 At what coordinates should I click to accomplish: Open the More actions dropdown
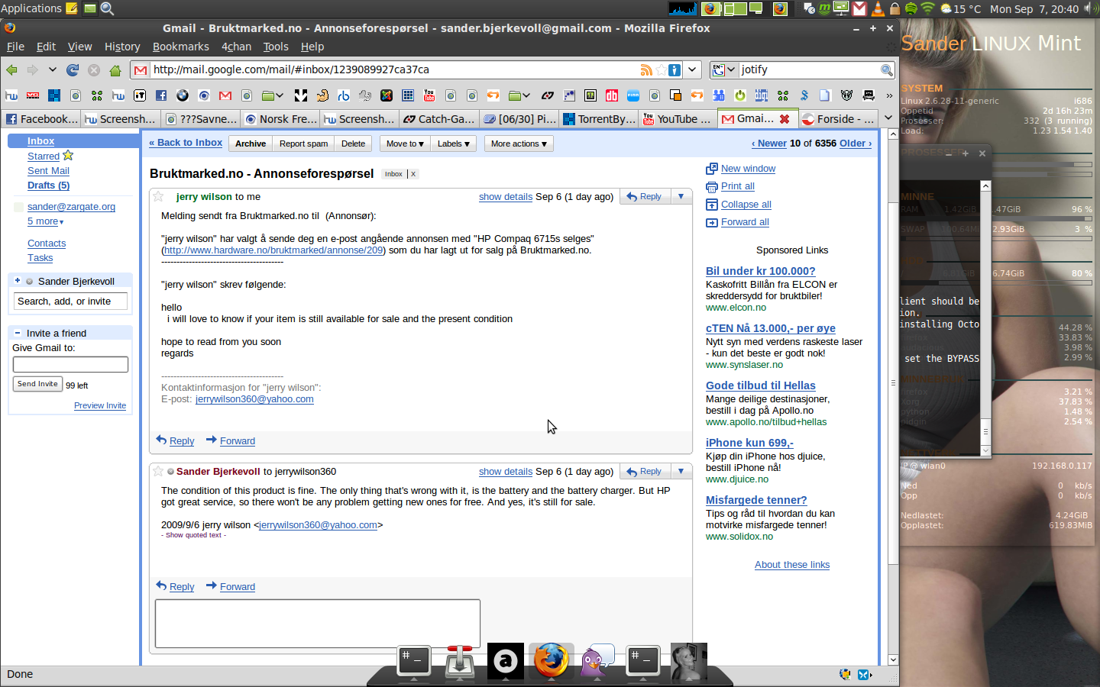519,144
